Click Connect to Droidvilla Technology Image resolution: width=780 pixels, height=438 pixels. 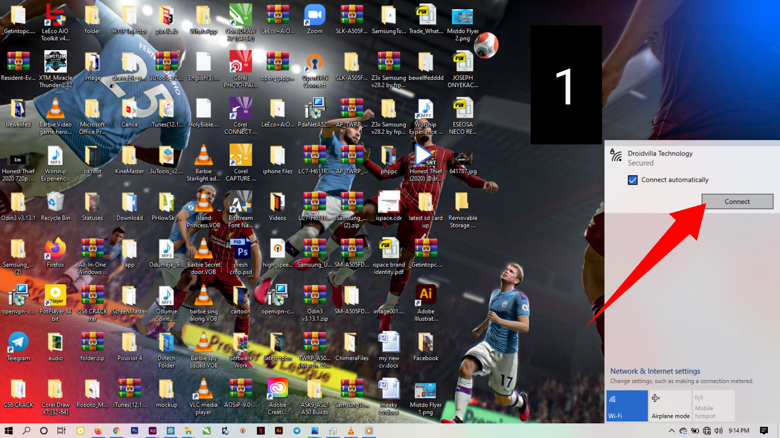(x=737, y=202)
